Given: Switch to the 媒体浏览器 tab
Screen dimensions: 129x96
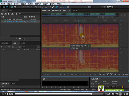Looking at the screenshot, I should 5,43.
